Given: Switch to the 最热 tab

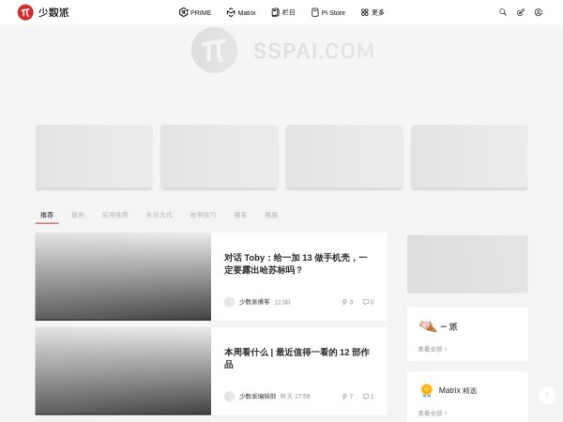Looking at the screenshot, I should click(x=77, y=215).
